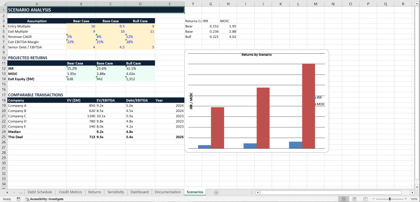The image size is (420, 202).
Task: Click zoom in plus icon
Action: coord(405,199)
